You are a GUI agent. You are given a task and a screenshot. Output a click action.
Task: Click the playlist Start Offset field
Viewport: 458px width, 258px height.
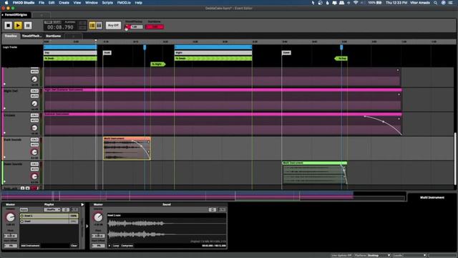(10, 246)
